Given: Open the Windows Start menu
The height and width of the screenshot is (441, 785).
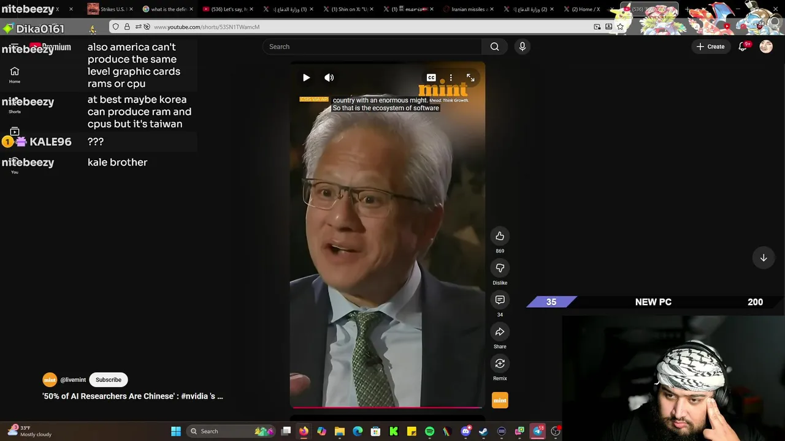Looking at the screenshot, I should pyautogui.click(x=176, y=431).
